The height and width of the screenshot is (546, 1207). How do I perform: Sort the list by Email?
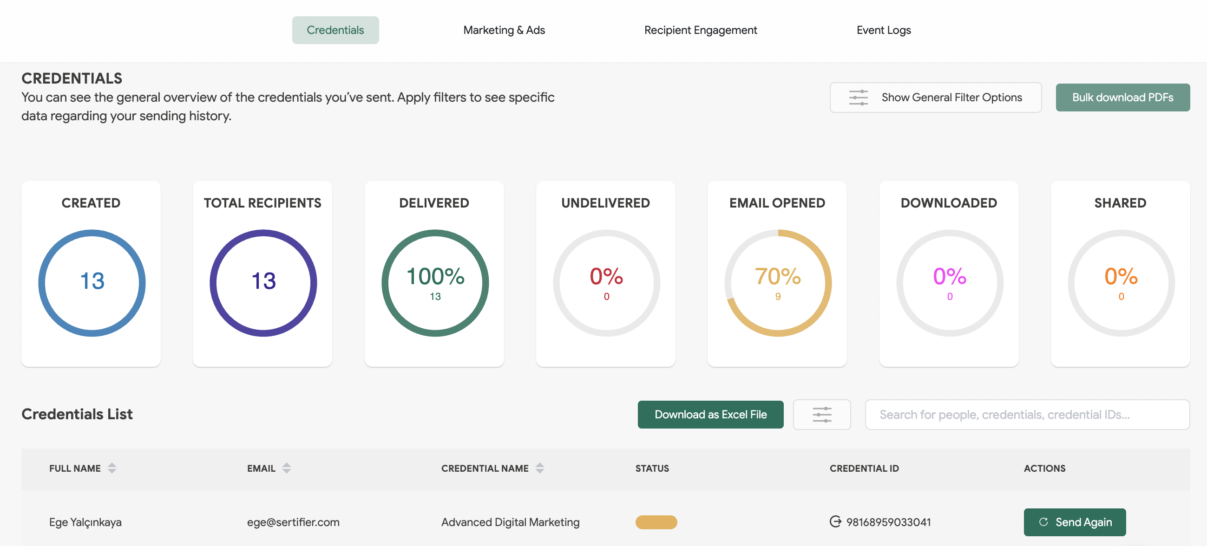[x=286, y=468]
